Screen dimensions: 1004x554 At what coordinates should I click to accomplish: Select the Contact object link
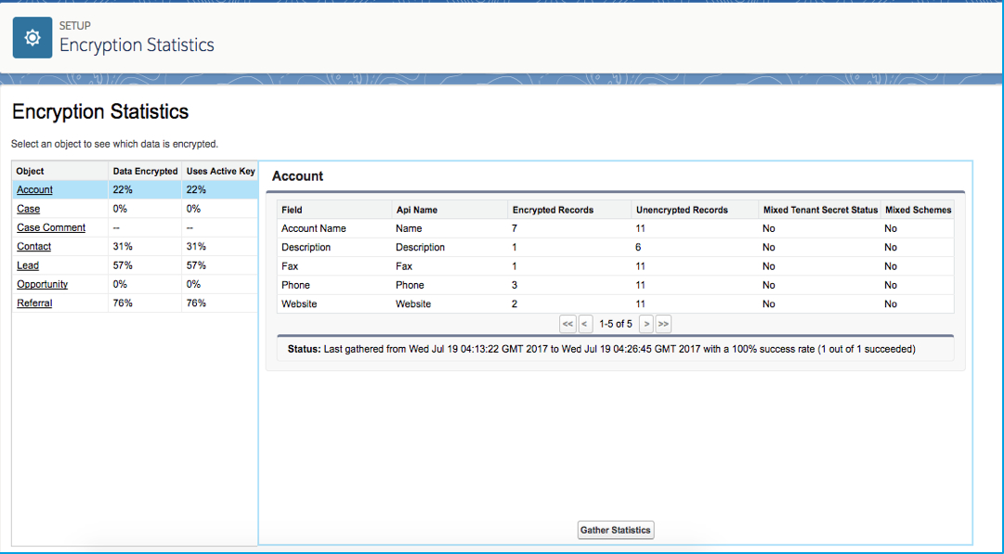click(34, 246)
